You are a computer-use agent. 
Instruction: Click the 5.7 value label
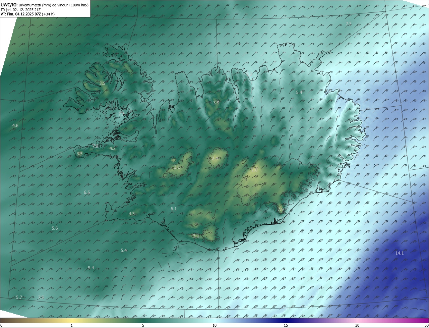19,297
